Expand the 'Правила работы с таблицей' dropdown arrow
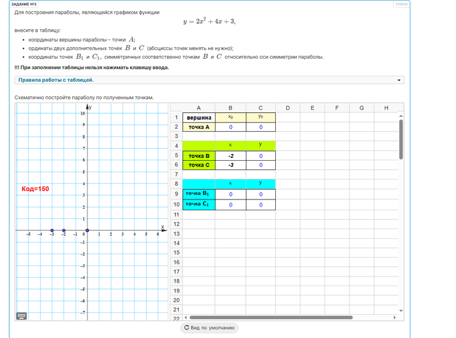This screenshot has height=338, width=456. 398,80
